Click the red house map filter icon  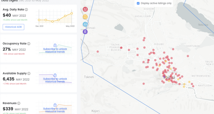(85, 10)
